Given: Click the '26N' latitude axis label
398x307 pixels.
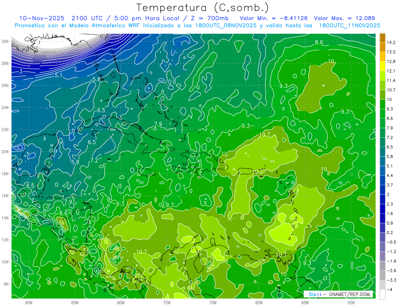Looking at the screenshot, I should 6,85.
